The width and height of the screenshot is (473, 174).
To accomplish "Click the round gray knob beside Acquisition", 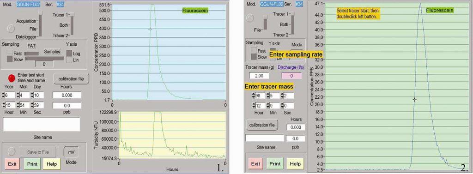I will pos(11,28).
